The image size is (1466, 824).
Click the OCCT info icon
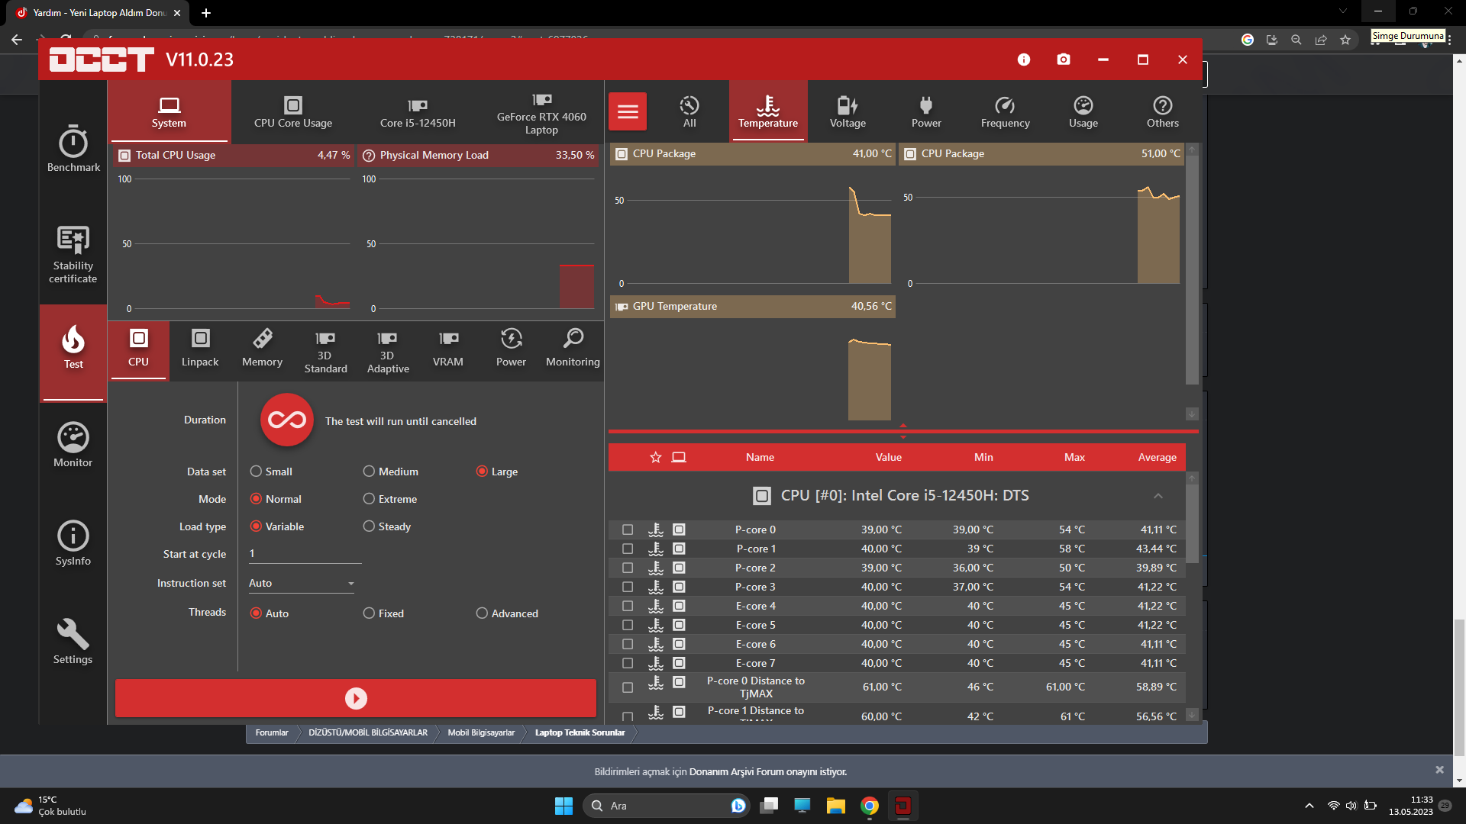click(x=1024, y=60)
